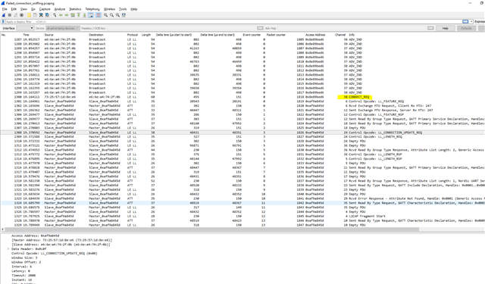The height and width of the screenshot is (284, 485).
Task: Open the Interface selection dropdown
Action: [25, 28]
